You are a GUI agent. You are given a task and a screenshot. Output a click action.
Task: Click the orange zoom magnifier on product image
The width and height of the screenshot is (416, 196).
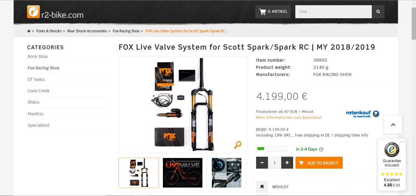tap(238, 145)
